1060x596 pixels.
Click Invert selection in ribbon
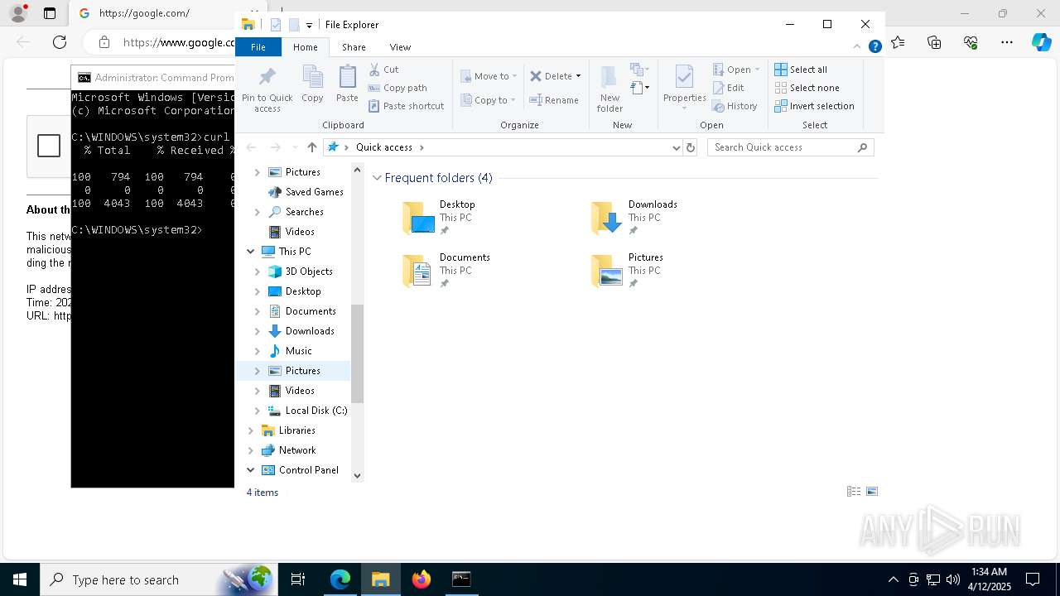tap(815, 106)
